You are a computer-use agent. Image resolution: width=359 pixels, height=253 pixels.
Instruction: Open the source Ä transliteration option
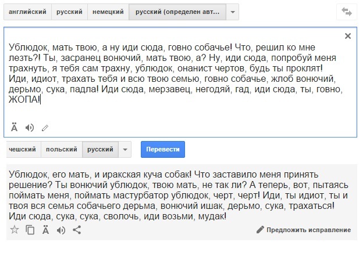click(x=15, y=127)
